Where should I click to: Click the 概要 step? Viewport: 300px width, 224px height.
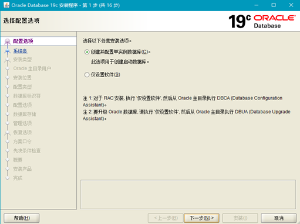pyautogui.click(x=18, y=160)
